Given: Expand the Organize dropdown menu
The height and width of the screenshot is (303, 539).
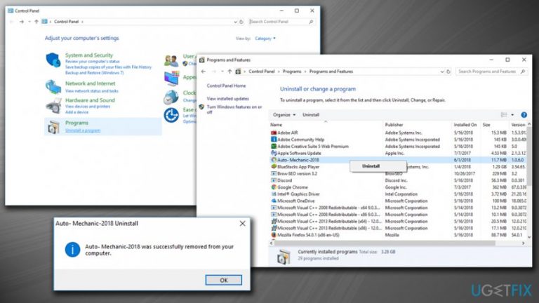Looking at the screenshot, I should [284, 115].
